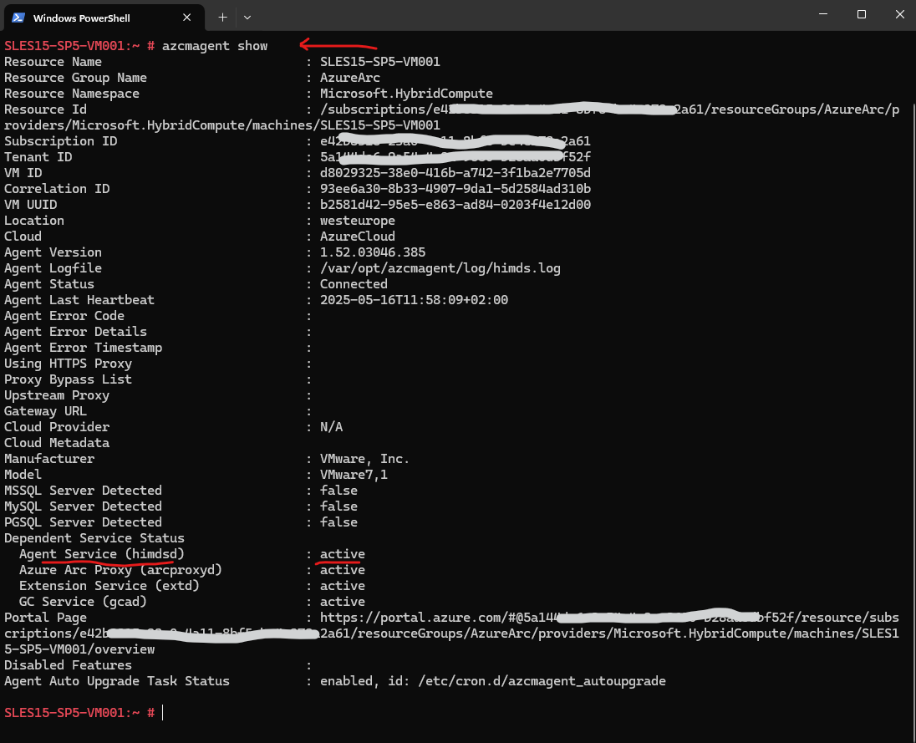
Task: Click the Resource Id label
Action: click(45, 109)
